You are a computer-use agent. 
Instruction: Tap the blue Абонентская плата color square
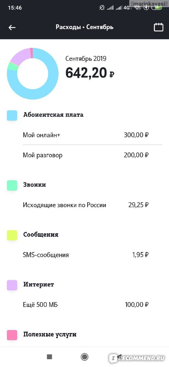click(12, 116)
